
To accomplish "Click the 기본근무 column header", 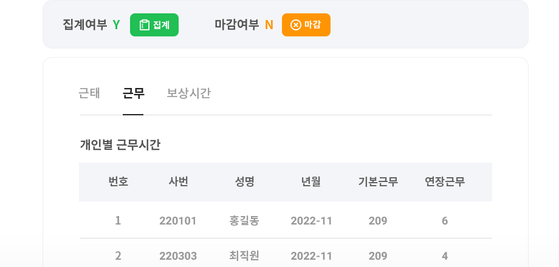I will click(x=378, y=182).
